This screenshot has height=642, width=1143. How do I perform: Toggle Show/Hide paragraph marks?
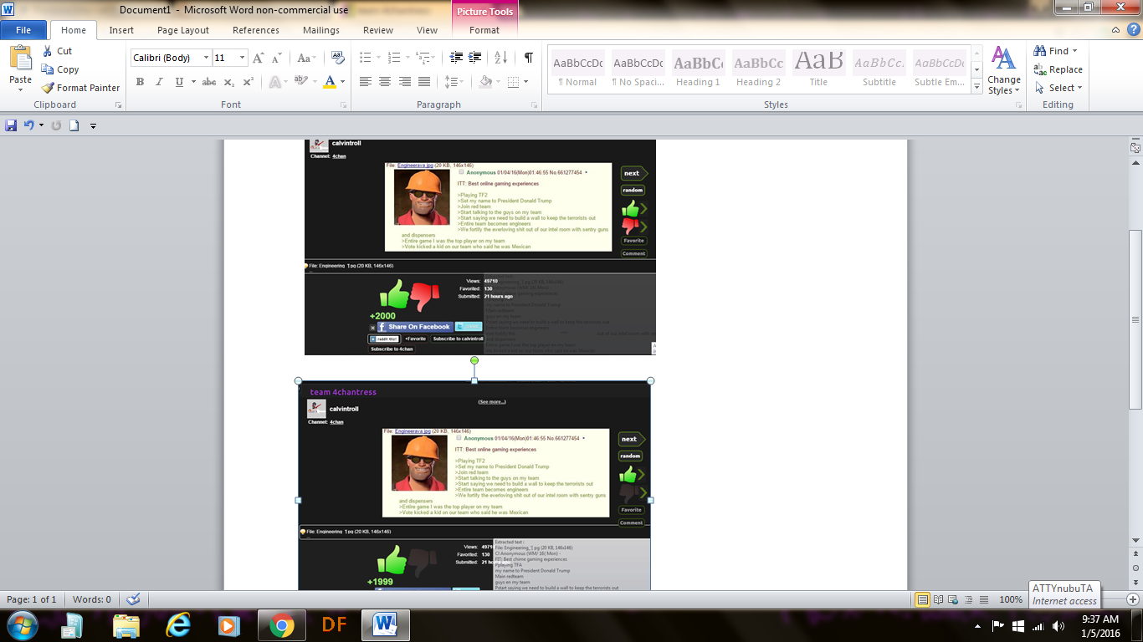click(x=528, y=58)
